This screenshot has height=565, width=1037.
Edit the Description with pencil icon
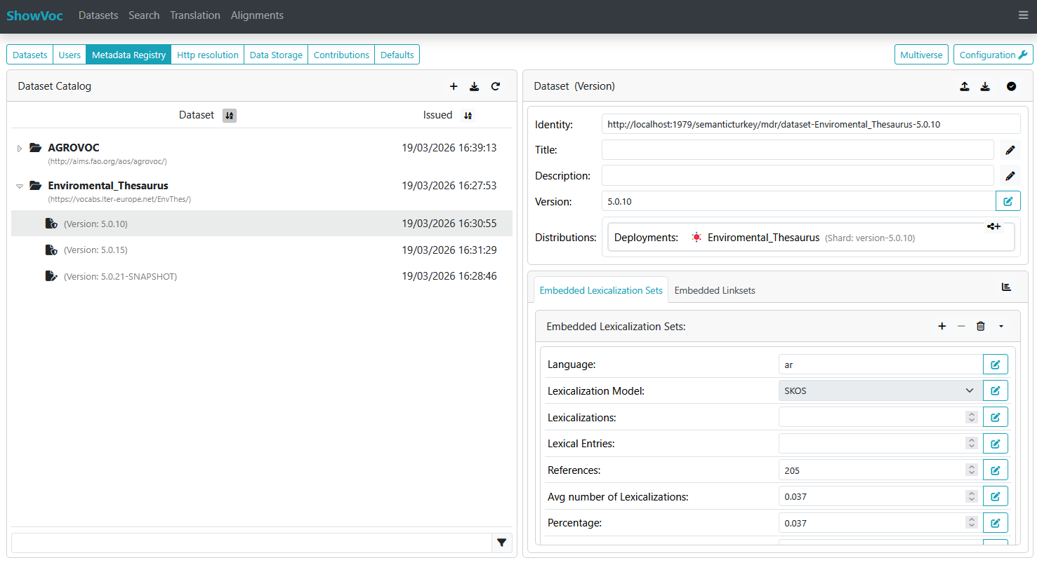[x=1010, y=176]
